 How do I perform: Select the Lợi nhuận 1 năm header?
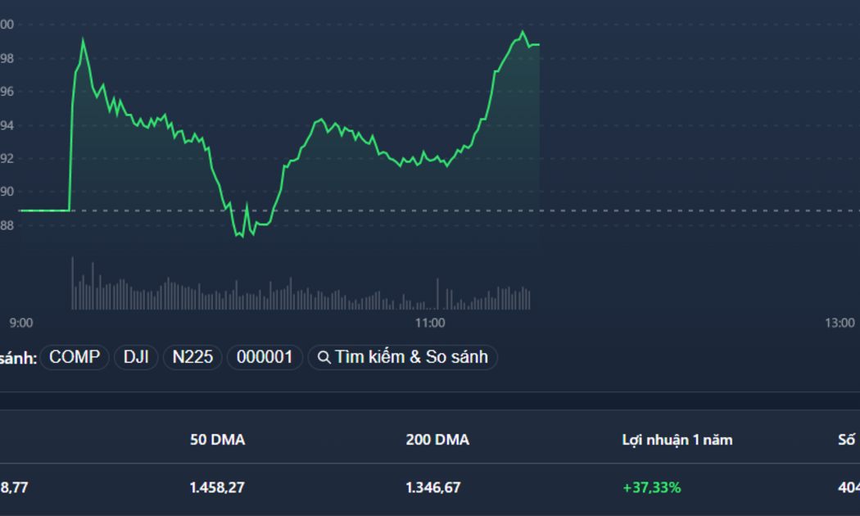677,440
